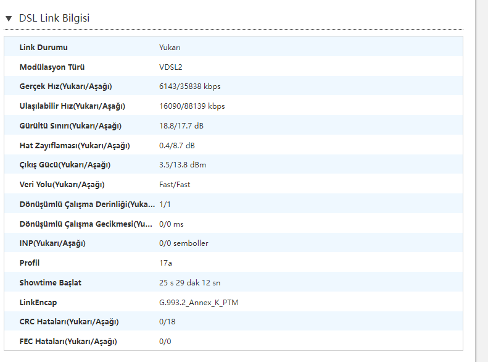488x362 pixels.
Task: Select the 18.8/17.7 dB value
Action: pyautogui.click(x=181, y=126)
